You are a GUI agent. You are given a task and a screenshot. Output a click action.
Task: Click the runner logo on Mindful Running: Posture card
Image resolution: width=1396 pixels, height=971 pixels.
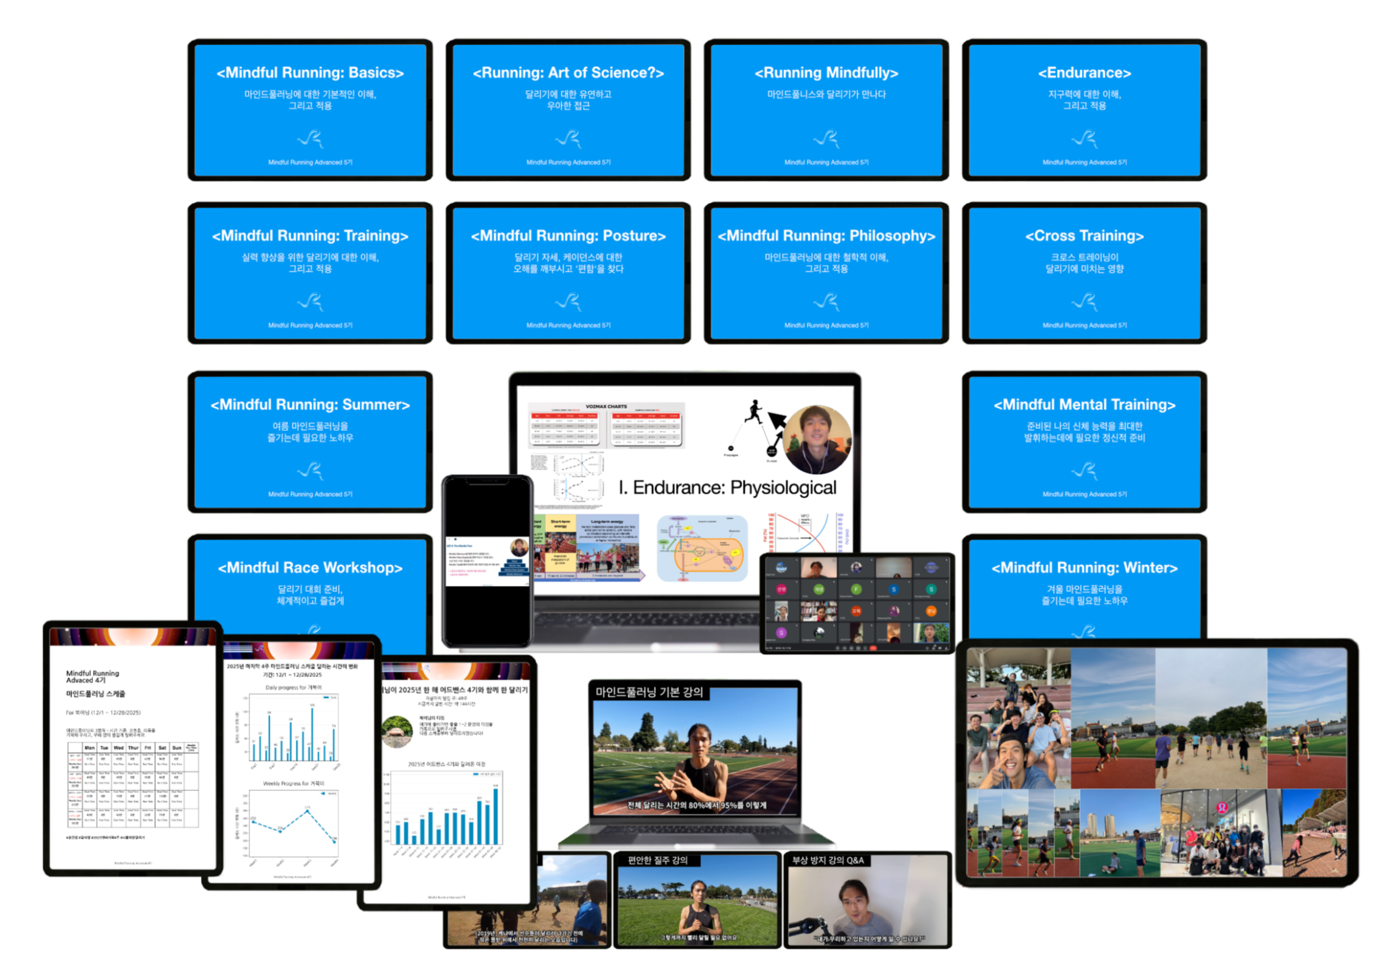[569, 301]
